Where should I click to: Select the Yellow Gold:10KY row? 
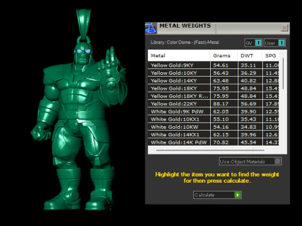pyautogui.click(x=213, y=73)
